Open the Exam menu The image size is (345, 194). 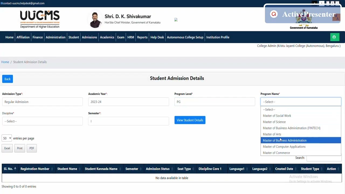[x=121, y=37]
